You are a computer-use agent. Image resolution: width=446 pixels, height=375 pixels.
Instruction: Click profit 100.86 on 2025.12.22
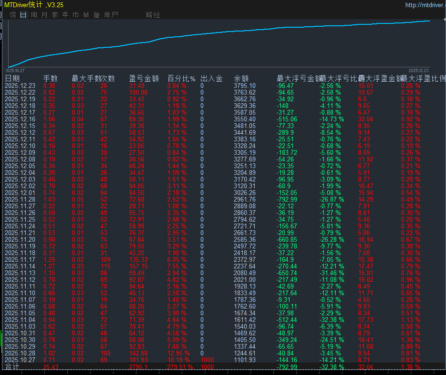point(138,92)
